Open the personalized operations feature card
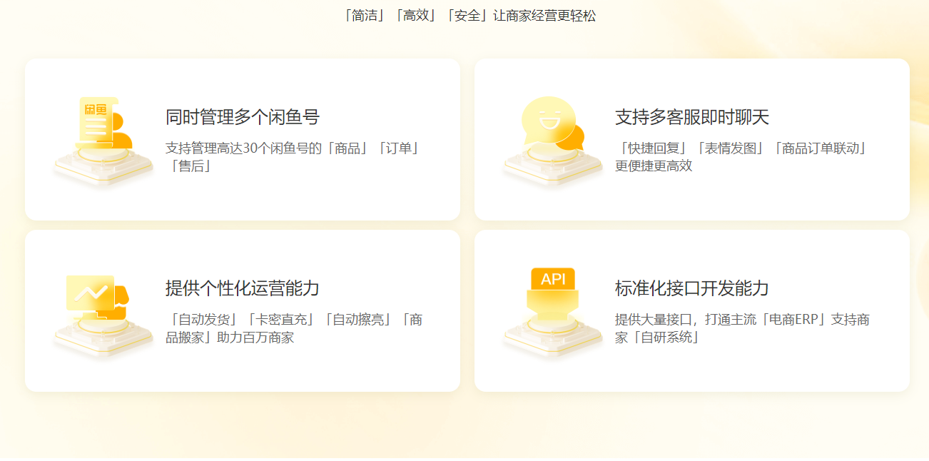The image size is (929, 461). [243, 310]
